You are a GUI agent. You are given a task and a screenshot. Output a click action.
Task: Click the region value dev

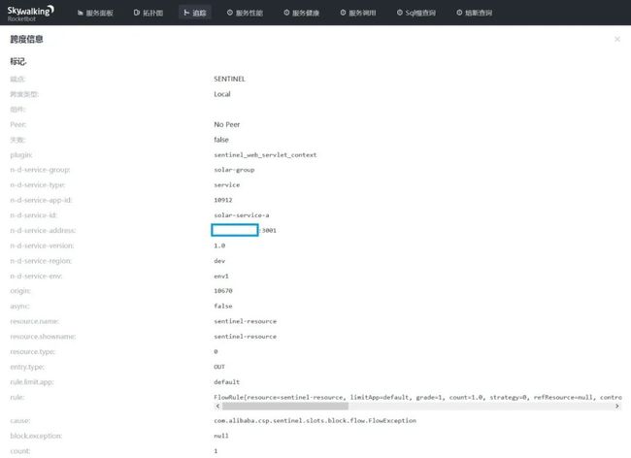pyautogui.click(x=219, y=261)
